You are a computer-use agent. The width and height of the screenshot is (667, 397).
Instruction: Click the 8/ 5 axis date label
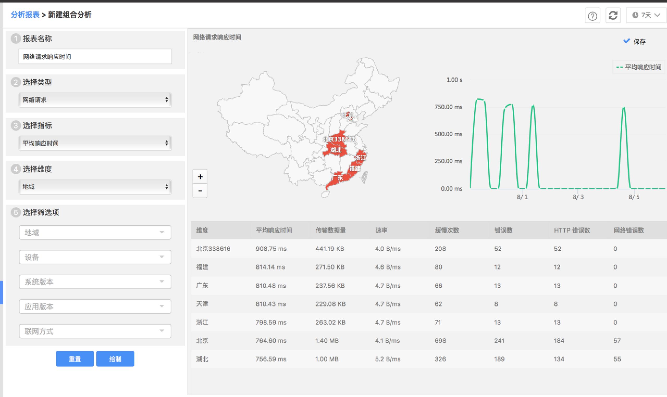(634, 197)
